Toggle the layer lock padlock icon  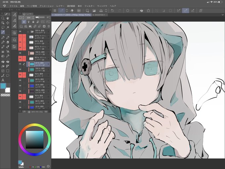[x=33, y=22]
